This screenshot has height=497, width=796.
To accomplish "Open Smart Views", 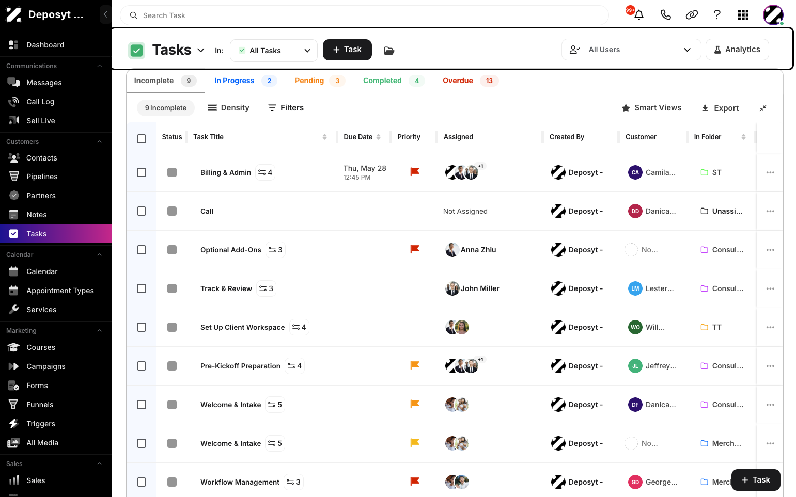I will (x=651, y=108).
